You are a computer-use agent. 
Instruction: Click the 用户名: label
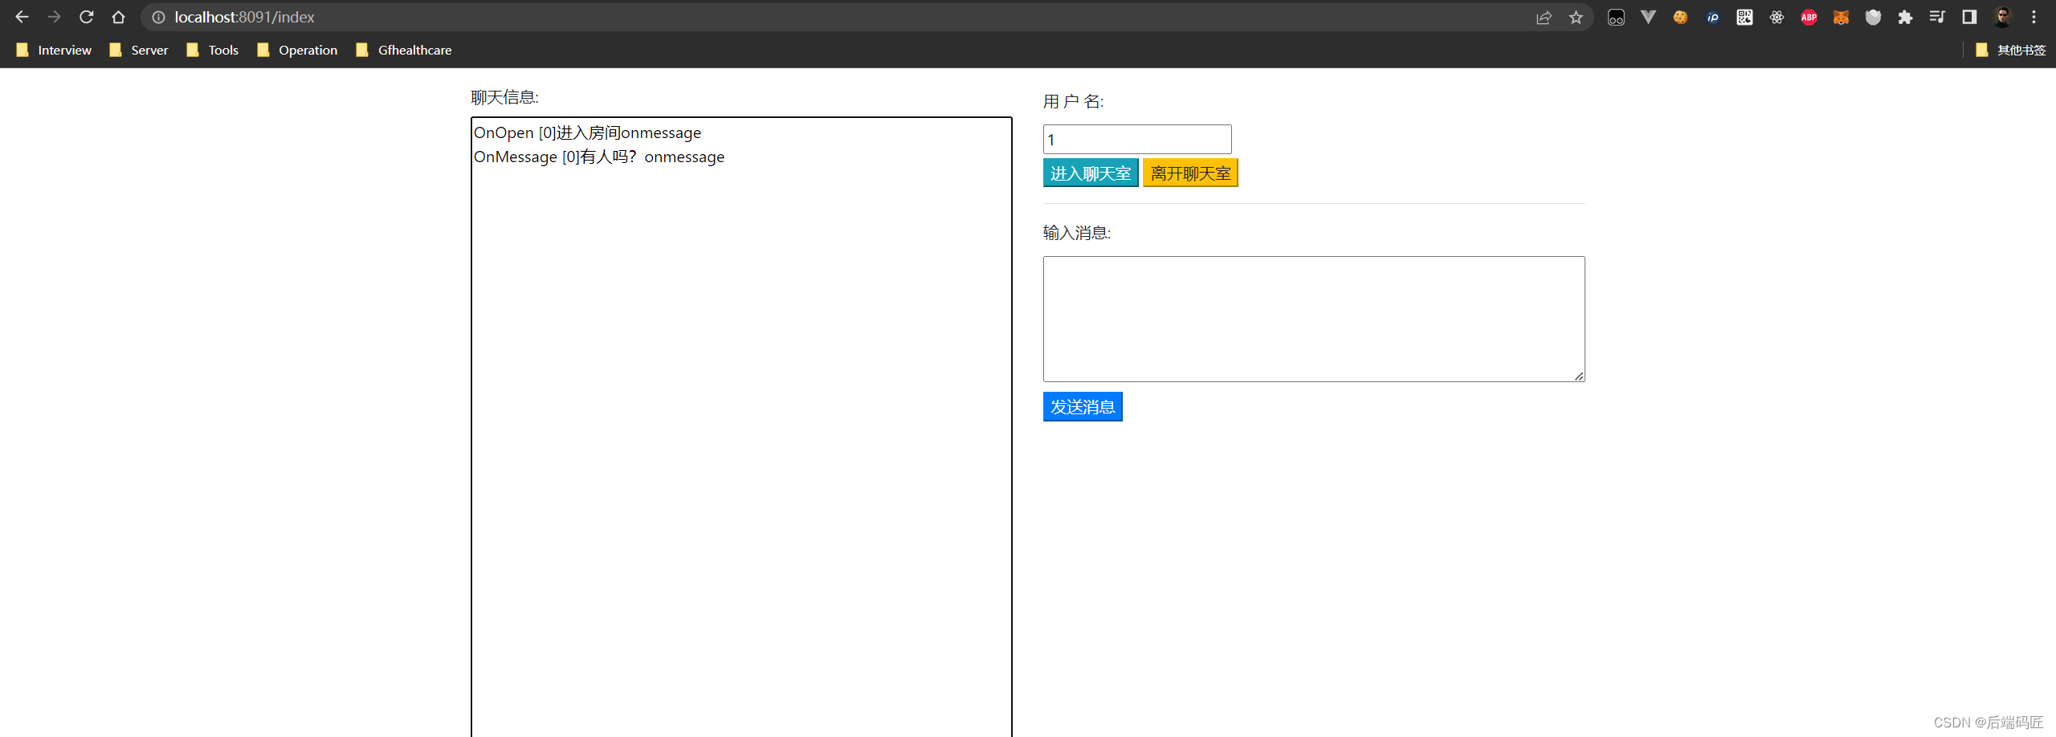pos(1073,101)
